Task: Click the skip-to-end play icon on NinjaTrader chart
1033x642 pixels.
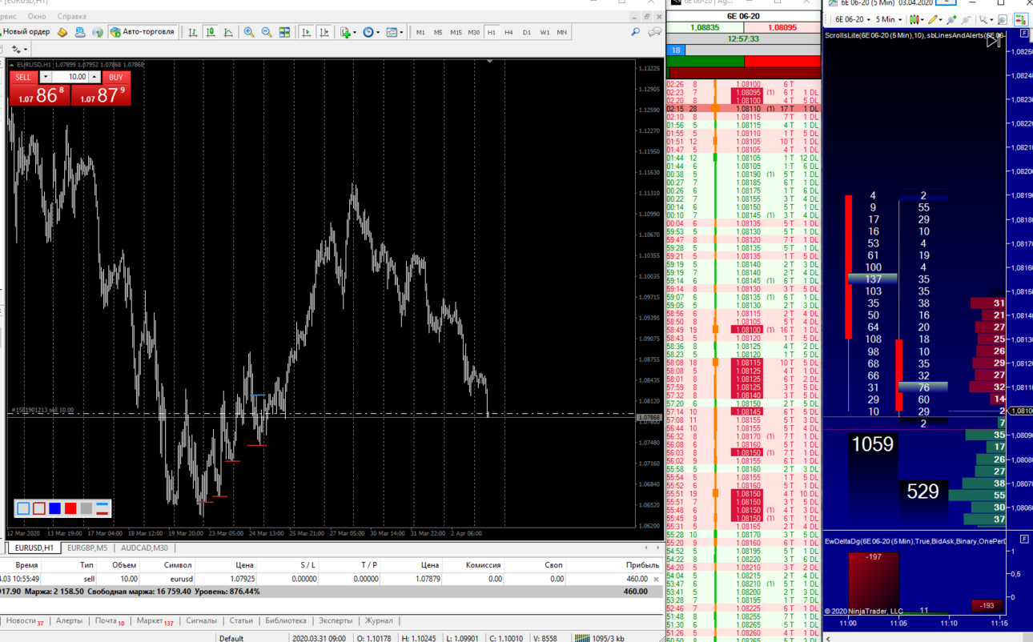Action: [x=994, y=41]
